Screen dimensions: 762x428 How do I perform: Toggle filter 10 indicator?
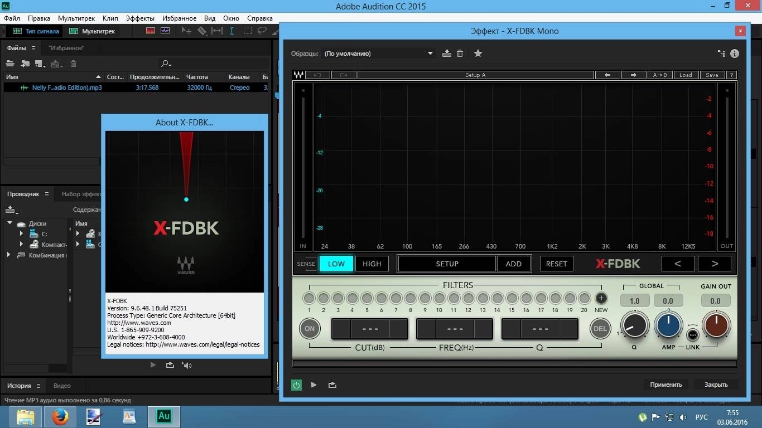[439, 298]
